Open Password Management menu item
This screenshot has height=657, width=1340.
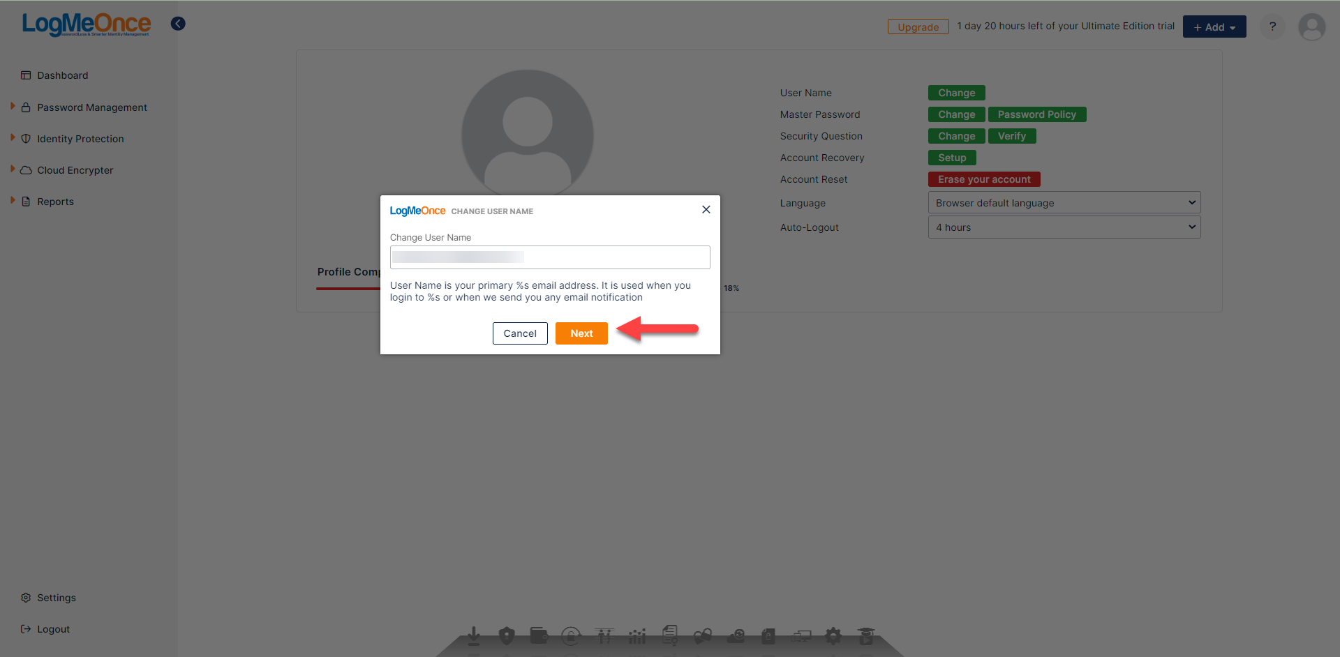tap(92, 107)
